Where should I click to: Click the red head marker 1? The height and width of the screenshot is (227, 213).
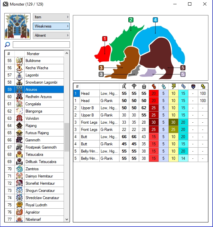pyautogui.click(x=105, y=39)
